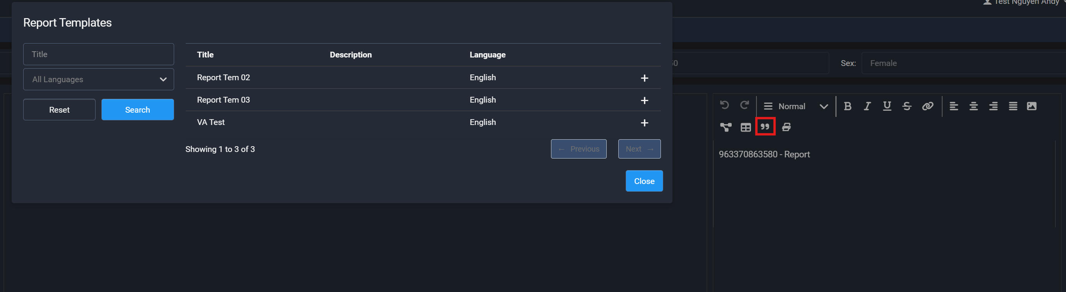The width and height of the screenshot is (1066, 292).
Task: Click the Title search input field
Action: pos(99,54)
